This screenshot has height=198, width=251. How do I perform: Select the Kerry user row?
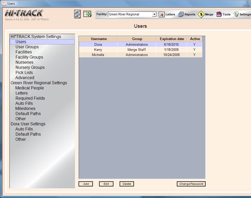tap(141, 50)
